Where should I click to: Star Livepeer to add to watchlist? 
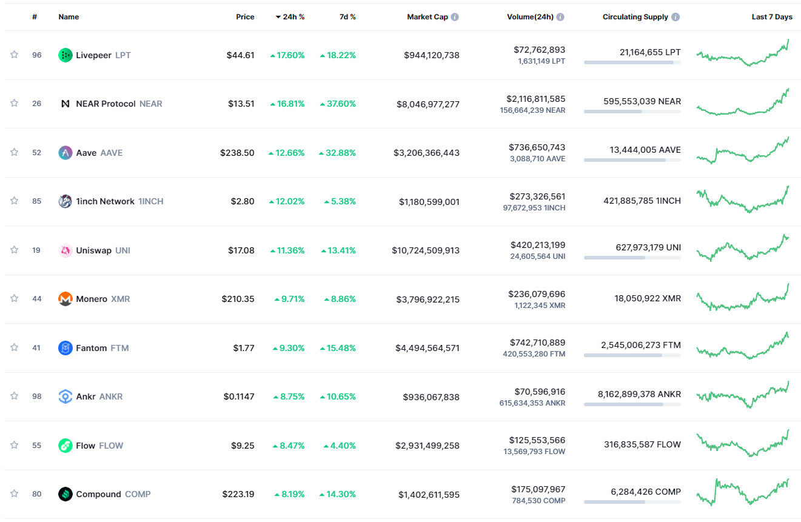(x=14, y=55)
